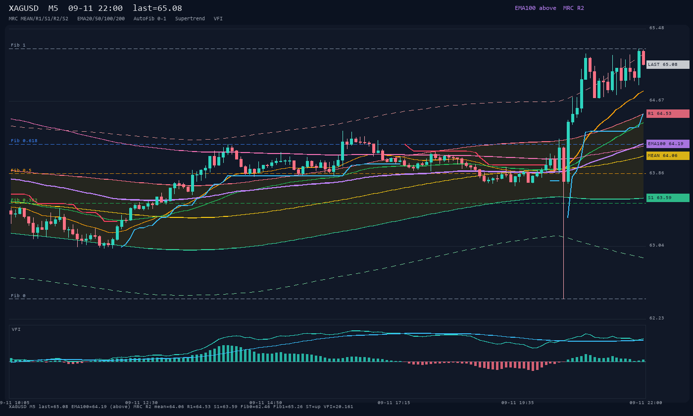Click the XAGUSD symbol in the chart title
Viewport: 693px width, 416px height.
click(24, 8)
